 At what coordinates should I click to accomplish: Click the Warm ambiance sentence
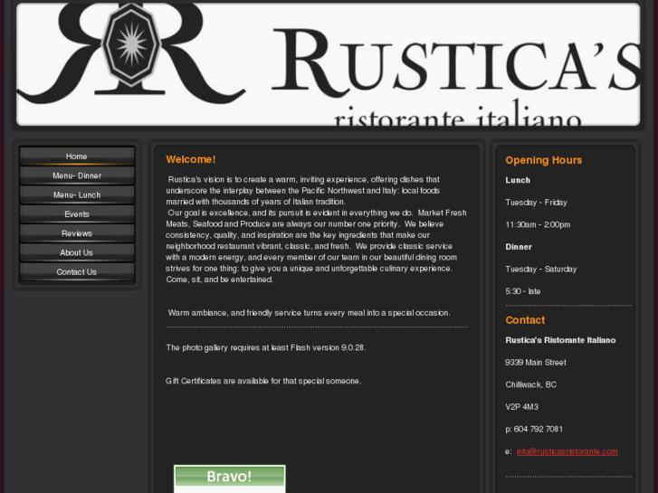[x=309, y=313]
